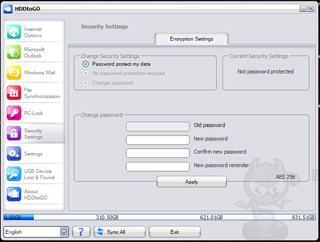Open the File Synchronization icon
320x242 pixels.
(14, 93)
